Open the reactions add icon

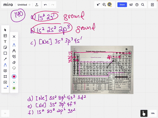[104, 5]
